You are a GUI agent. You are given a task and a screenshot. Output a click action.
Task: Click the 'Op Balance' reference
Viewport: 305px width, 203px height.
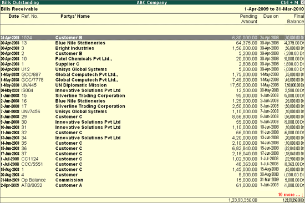click(x=33, y=180)
